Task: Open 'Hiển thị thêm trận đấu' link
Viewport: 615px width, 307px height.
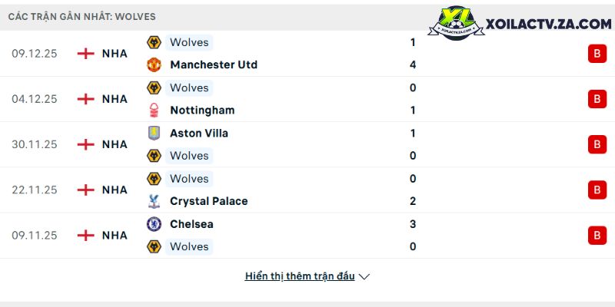Action: pyautogui.click(x=300, y=276)
